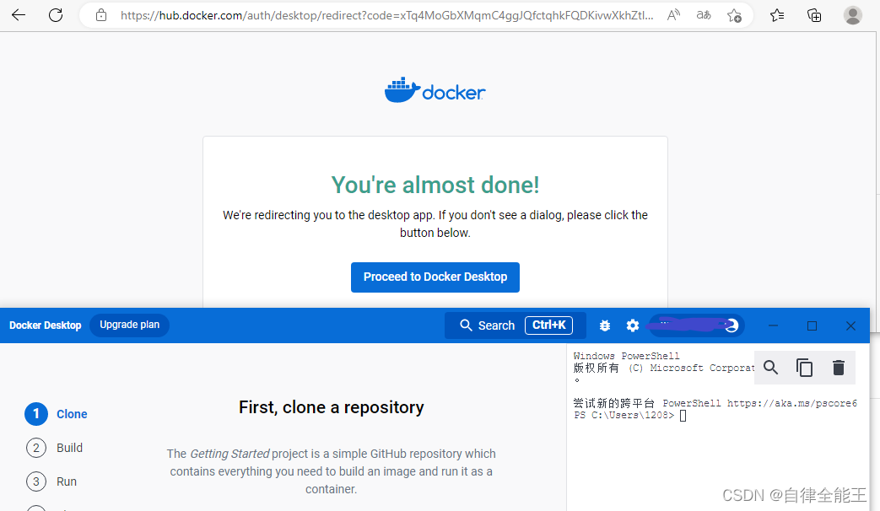The height and width of the screenshot is (511, 880).
Task: Open Docker Desktop settings with the gear icon
Action: click(x=632, y=325)
